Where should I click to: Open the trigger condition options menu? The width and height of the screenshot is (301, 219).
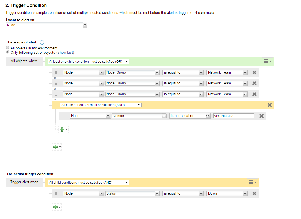coord(252,182)
